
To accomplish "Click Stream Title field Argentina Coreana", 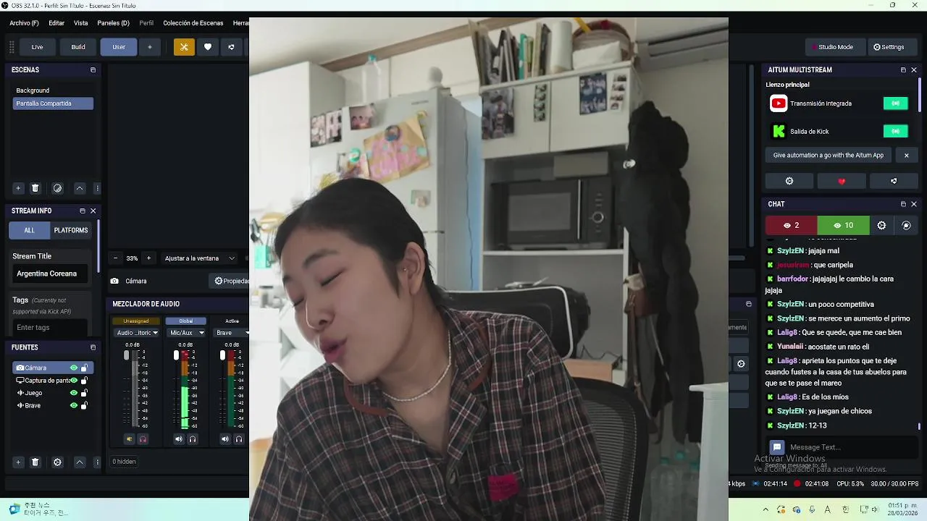I will (49, 274).
